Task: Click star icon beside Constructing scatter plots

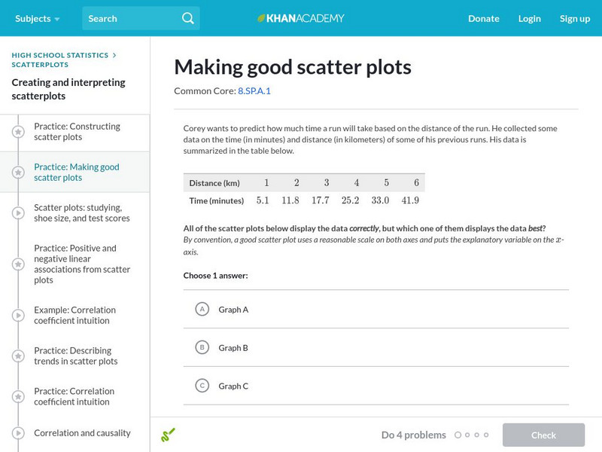Action: (x=18, y=132)
